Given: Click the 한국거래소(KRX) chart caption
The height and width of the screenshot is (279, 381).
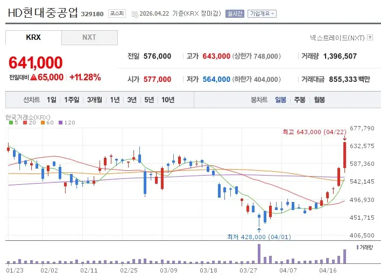Looking at the screenshot, I should [x=28, y=117].
